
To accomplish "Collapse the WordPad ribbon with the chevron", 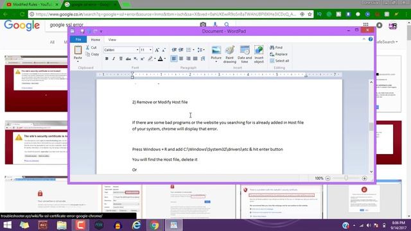I will (364, 39).
